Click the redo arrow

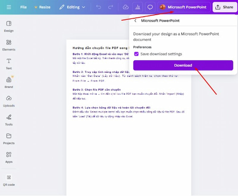110,7
